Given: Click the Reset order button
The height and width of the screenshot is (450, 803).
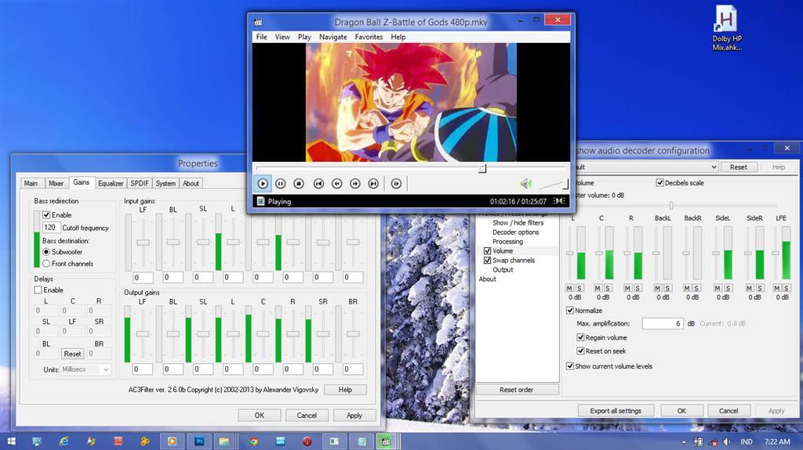Looking at the screenshot, I should click(517, 390).
